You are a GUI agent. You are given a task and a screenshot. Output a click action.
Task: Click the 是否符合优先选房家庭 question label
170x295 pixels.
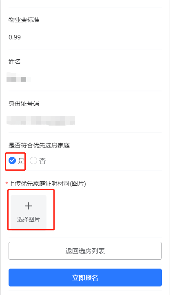pos(39,145)
